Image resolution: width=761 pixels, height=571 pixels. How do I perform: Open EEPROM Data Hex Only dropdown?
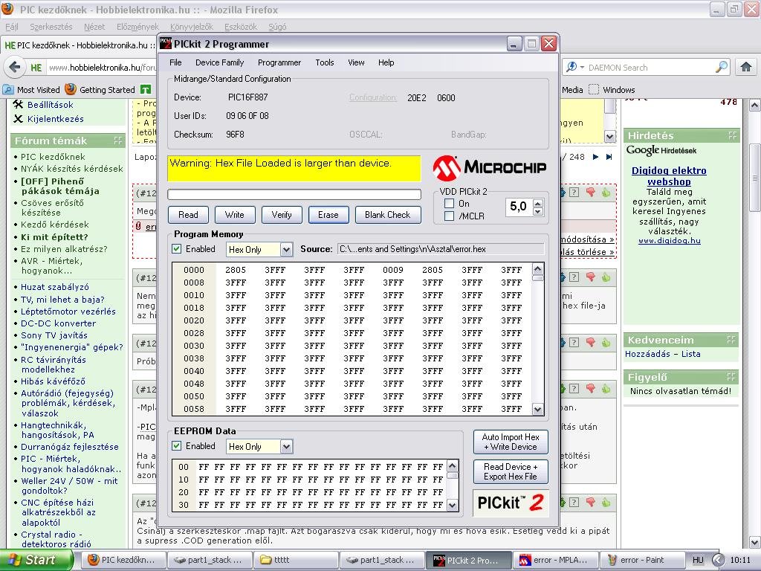286,446
